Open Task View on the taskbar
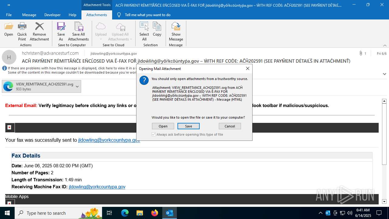389x219 pixels. point(109,213)
